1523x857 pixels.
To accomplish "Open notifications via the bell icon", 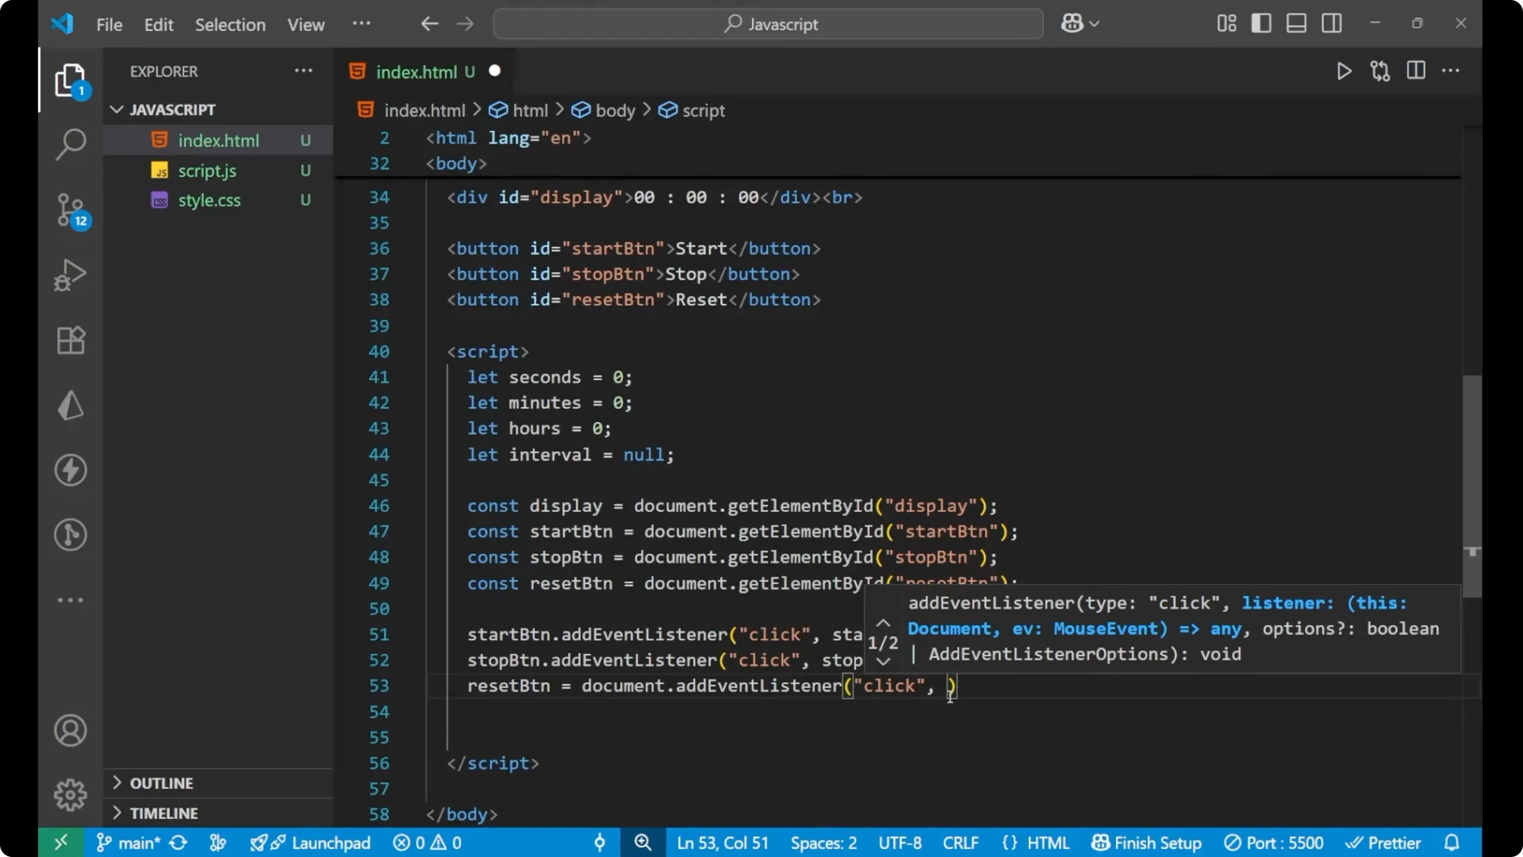I will pyautogui.click(x=1453, y=842).
